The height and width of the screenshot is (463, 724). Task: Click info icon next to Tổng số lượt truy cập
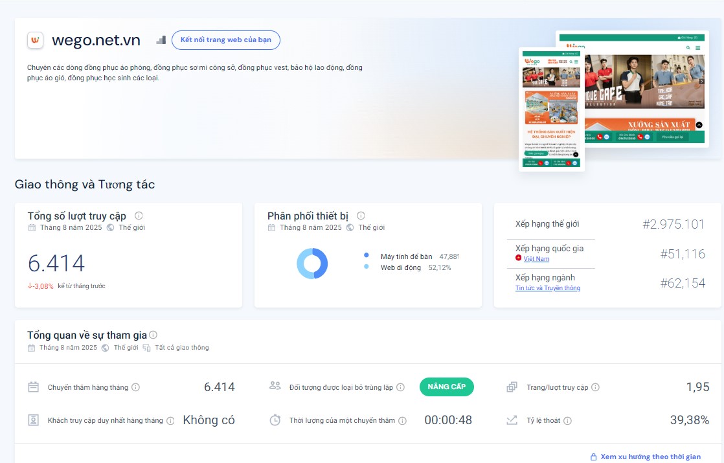(x=139, y=216)
